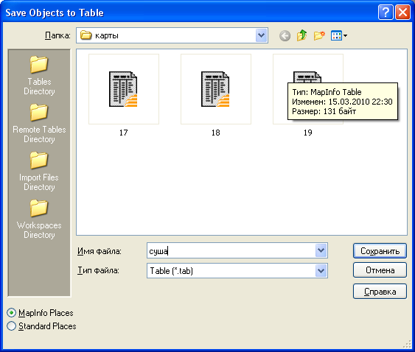Open Справка help button

coord(380,292)
